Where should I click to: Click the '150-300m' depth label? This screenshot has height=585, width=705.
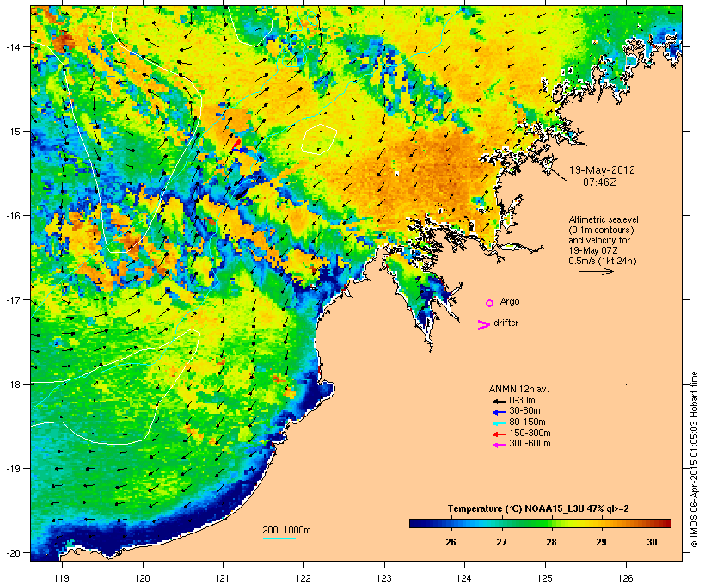pos(530,433)
